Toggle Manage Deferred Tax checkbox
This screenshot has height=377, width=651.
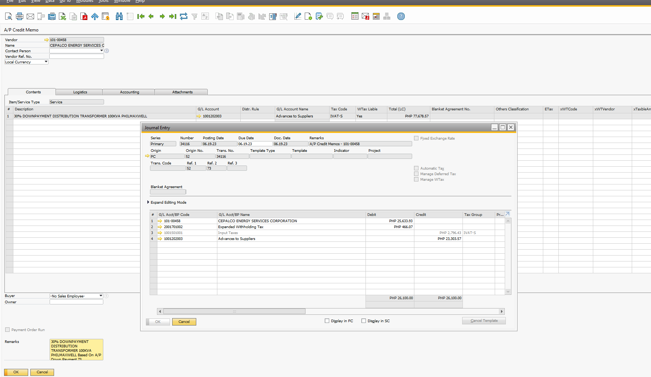coord(416,174)
